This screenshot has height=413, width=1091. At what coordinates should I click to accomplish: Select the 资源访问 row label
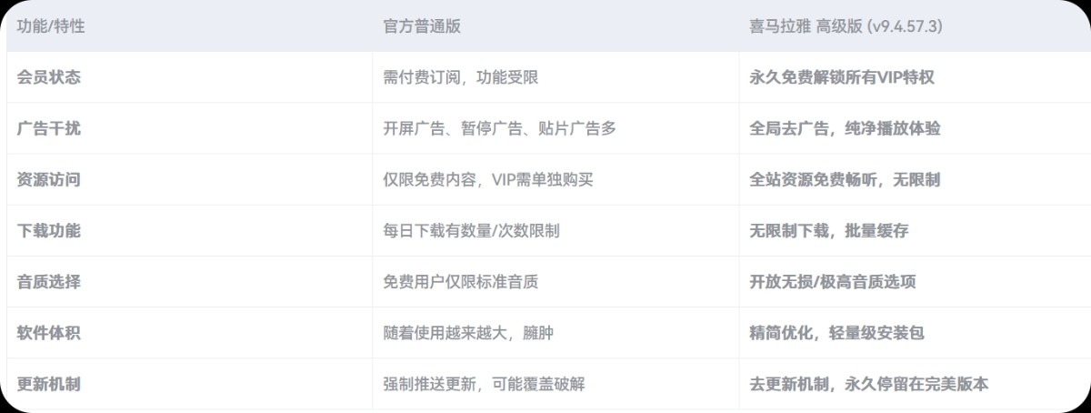pyautogui.click(x=49, y=180)
